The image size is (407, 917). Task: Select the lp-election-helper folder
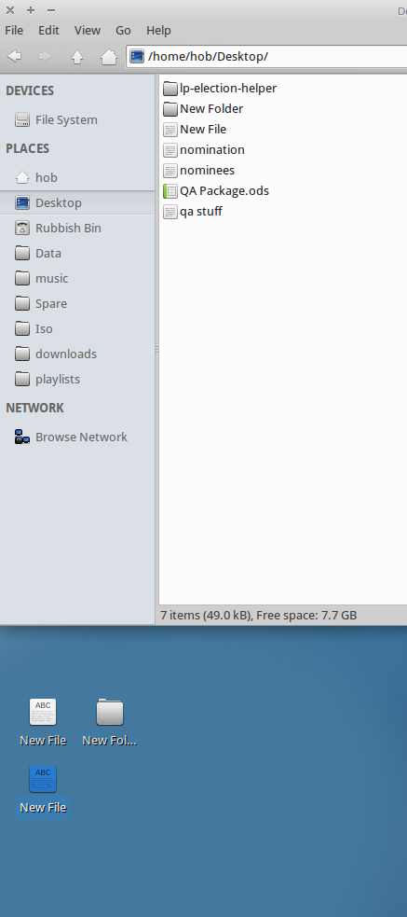pos(220,89)
